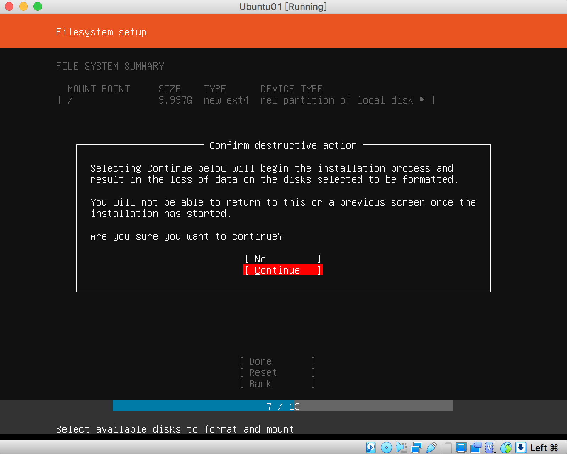
Task: Open the hard disk activity indicator
Action: point(371,448)
